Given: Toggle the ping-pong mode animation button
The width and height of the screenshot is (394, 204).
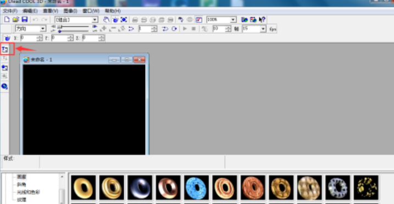Looking at the screenshot, I should [165, 29].
